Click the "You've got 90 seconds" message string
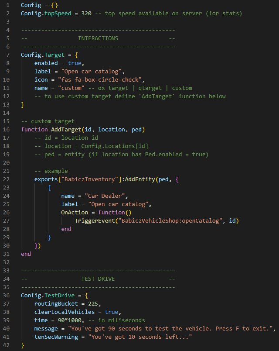279x351 pixels. click(170, 329)
